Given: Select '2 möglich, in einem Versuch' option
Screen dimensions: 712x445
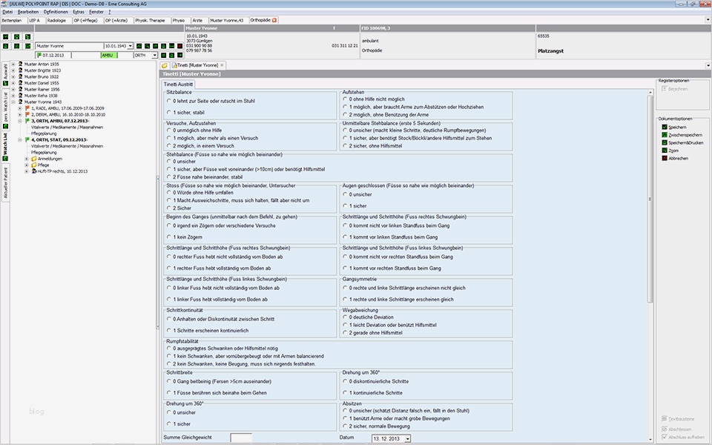Looking at the screenshot, I should pyautogui.click(x=170, y=145).
